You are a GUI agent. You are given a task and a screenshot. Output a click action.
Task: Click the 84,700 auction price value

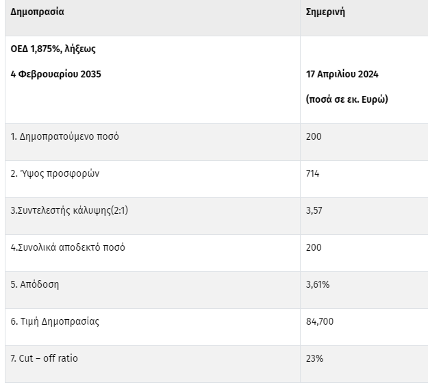click(320, 321)
